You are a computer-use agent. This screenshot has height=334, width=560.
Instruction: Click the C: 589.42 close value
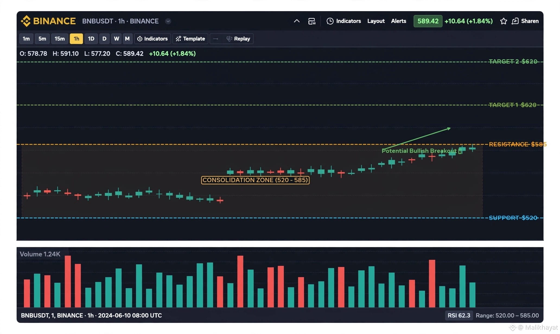tap(129, 54)
